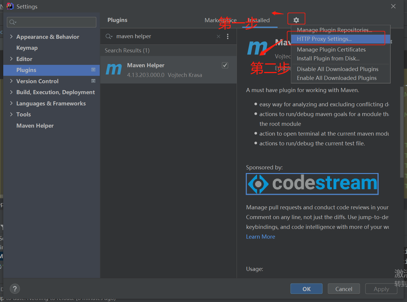Open the Learn More link

point(260,237)
